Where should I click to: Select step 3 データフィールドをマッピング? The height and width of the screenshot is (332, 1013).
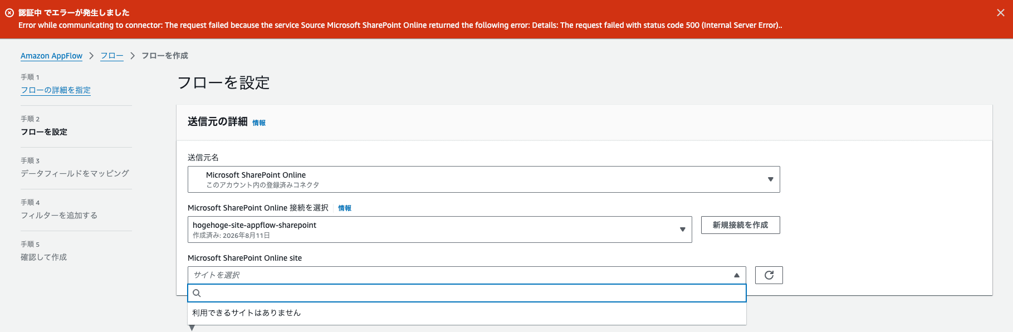(x=75, y=174)
